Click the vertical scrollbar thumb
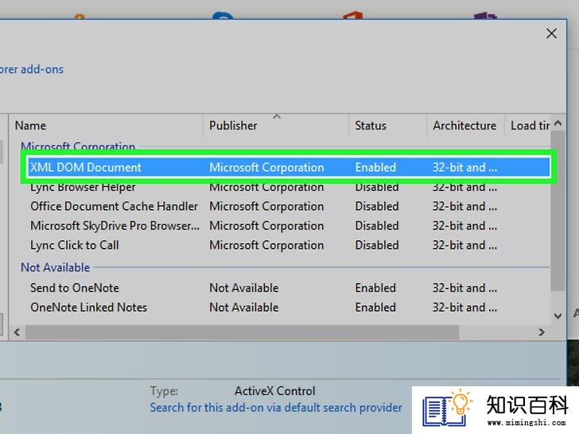This screenshot has height=434, width=579. click(x=558, y=211)
